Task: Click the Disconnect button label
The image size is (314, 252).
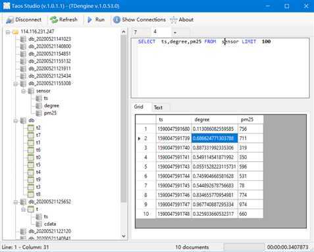Action: pos(28,20)
